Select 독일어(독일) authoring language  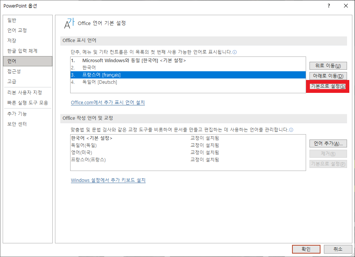click(x=188, y=145)
